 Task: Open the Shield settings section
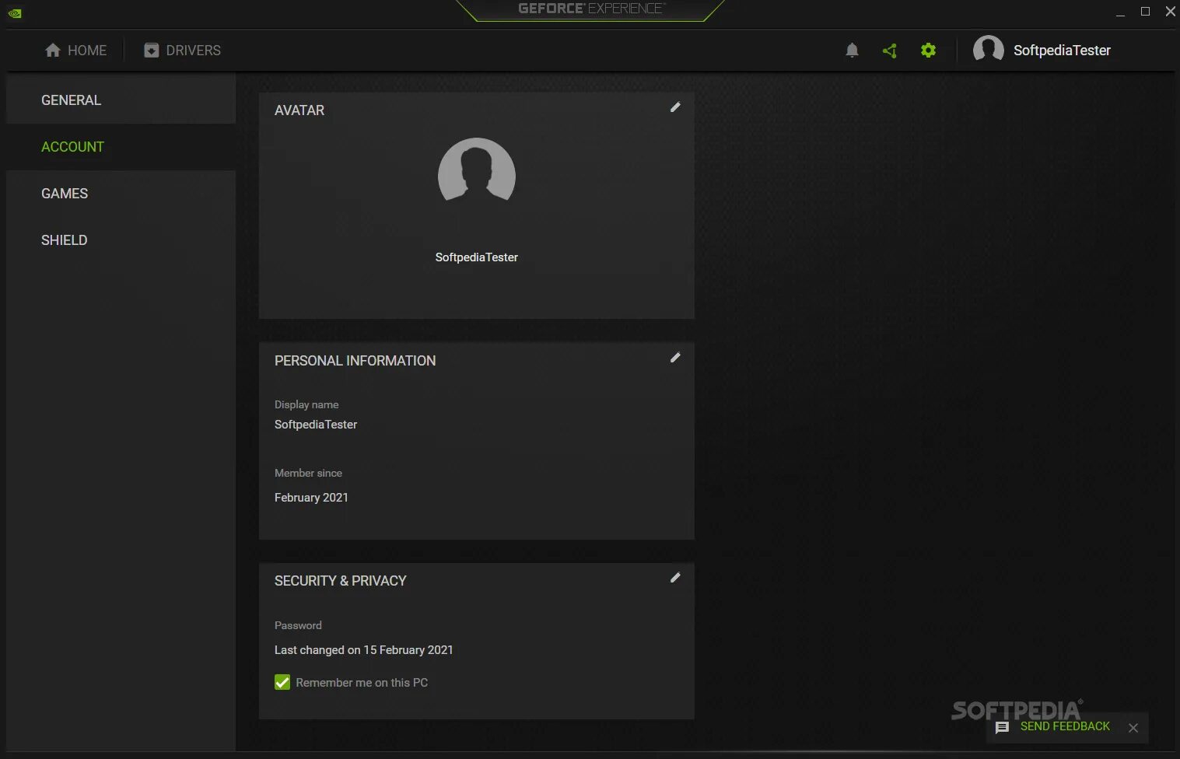click(x=121, y=240)
